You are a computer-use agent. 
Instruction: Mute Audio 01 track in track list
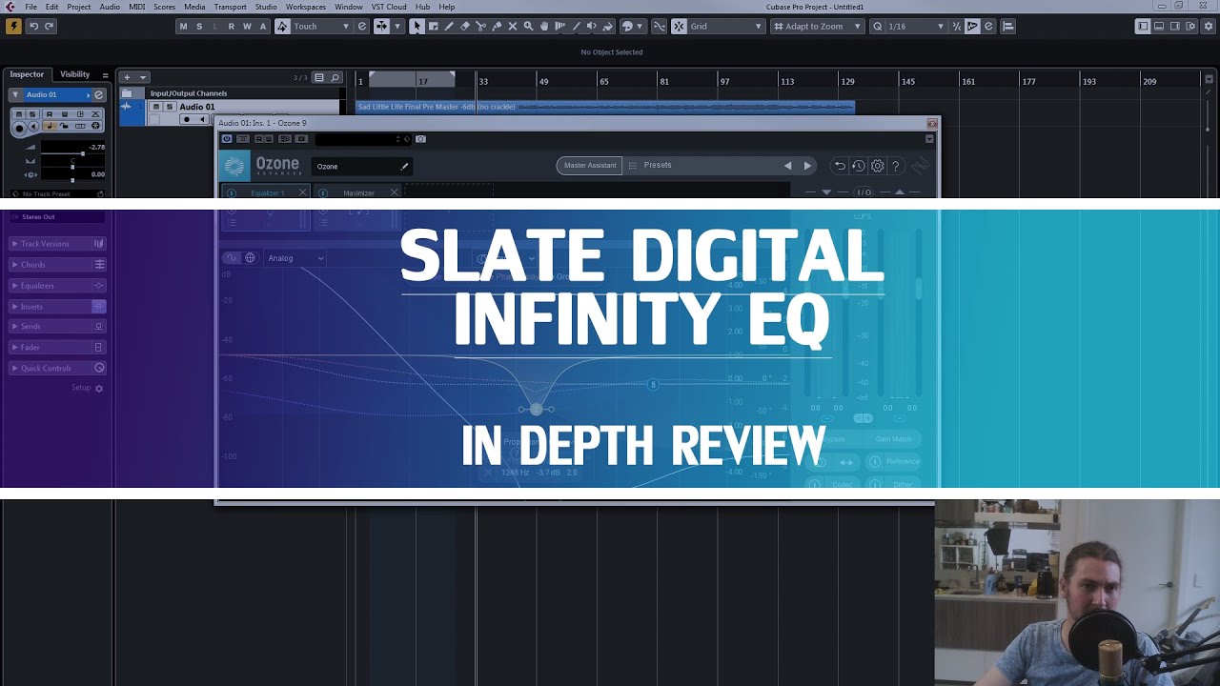pos(155,107)
